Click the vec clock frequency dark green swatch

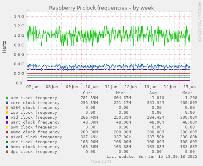[x=7, y=142]
